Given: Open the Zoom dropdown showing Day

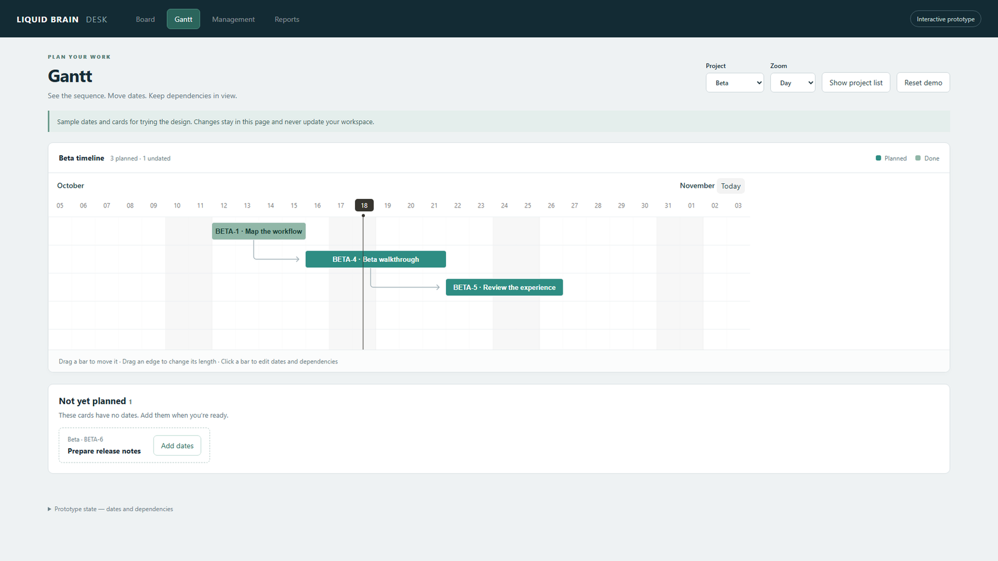Looking at the screenshot, I should 793,83.
